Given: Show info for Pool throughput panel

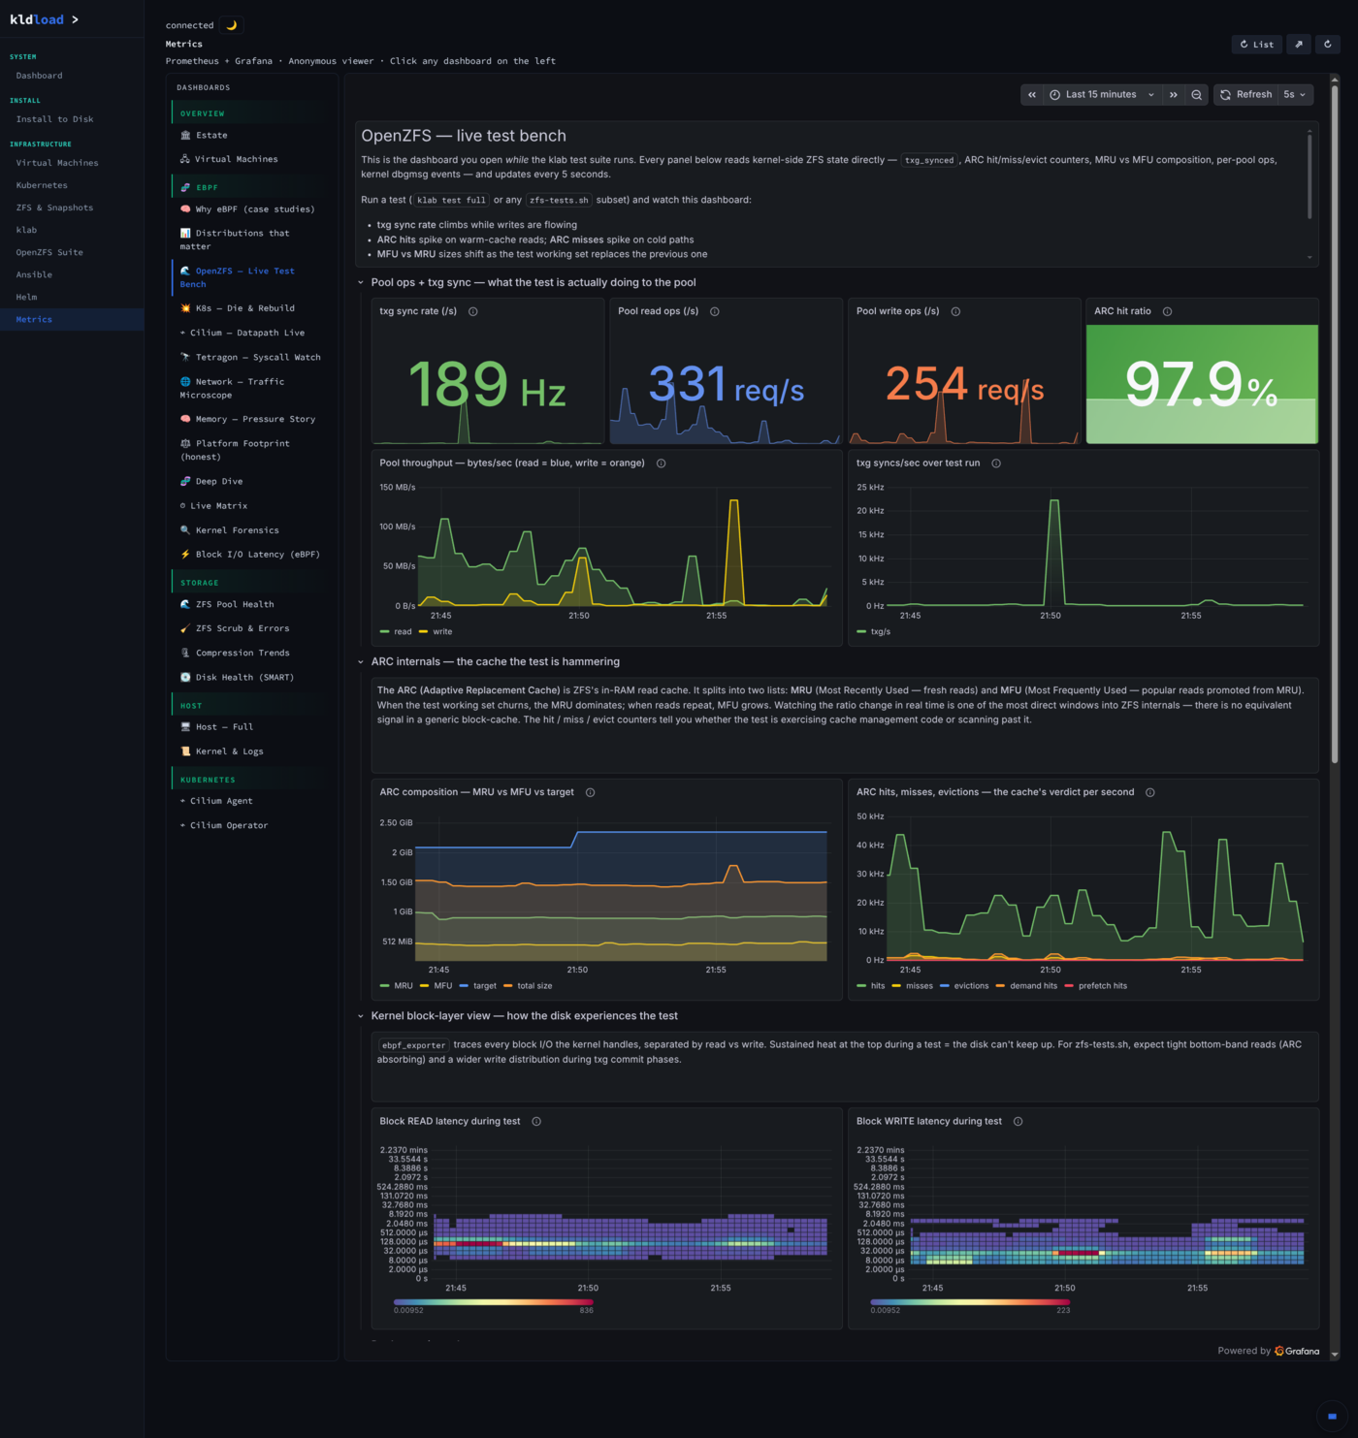Looking at the screenshot, I should pos(662,463).
